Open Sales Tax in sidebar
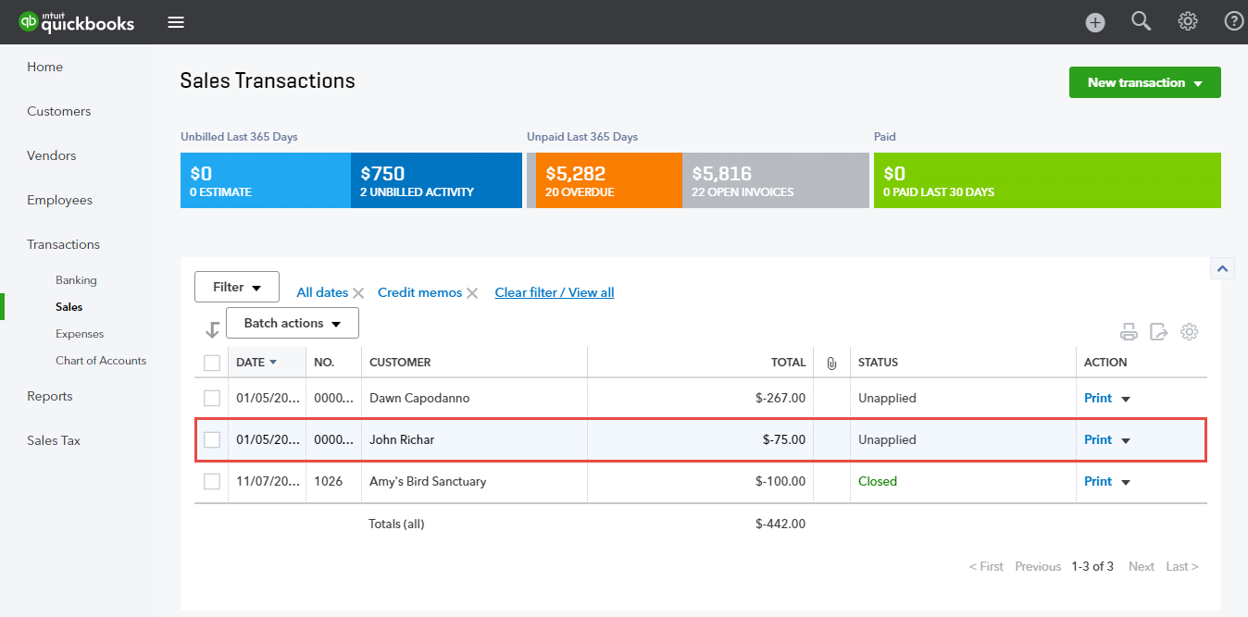 tap(54, 440)
